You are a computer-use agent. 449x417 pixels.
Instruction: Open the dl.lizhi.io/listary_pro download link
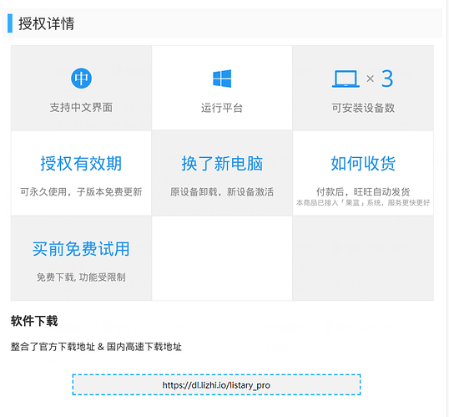(x=216, y=385)
